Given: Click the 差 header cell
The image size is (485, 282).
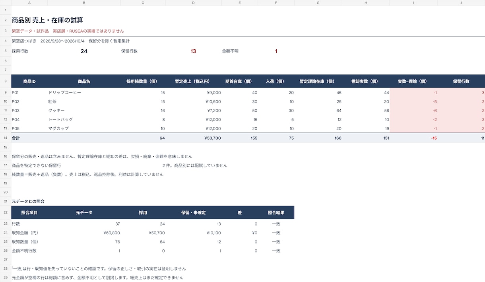Looking at the screenshot, I should click(240, 212).
